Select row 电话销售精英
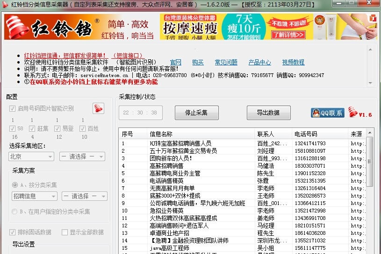381x254 pixels. [x=242, y=181]
